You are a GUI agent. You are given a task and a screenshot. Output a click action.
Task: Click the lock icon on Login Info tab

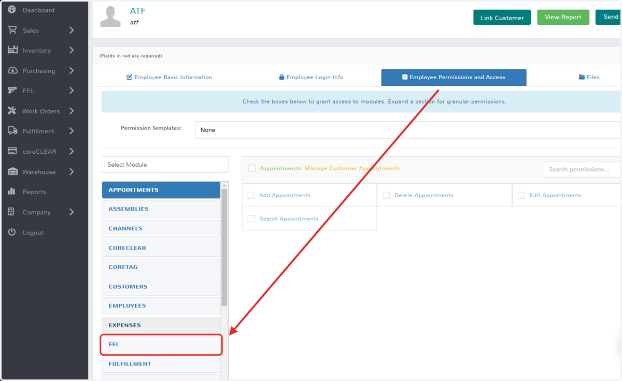coord(281,77)
